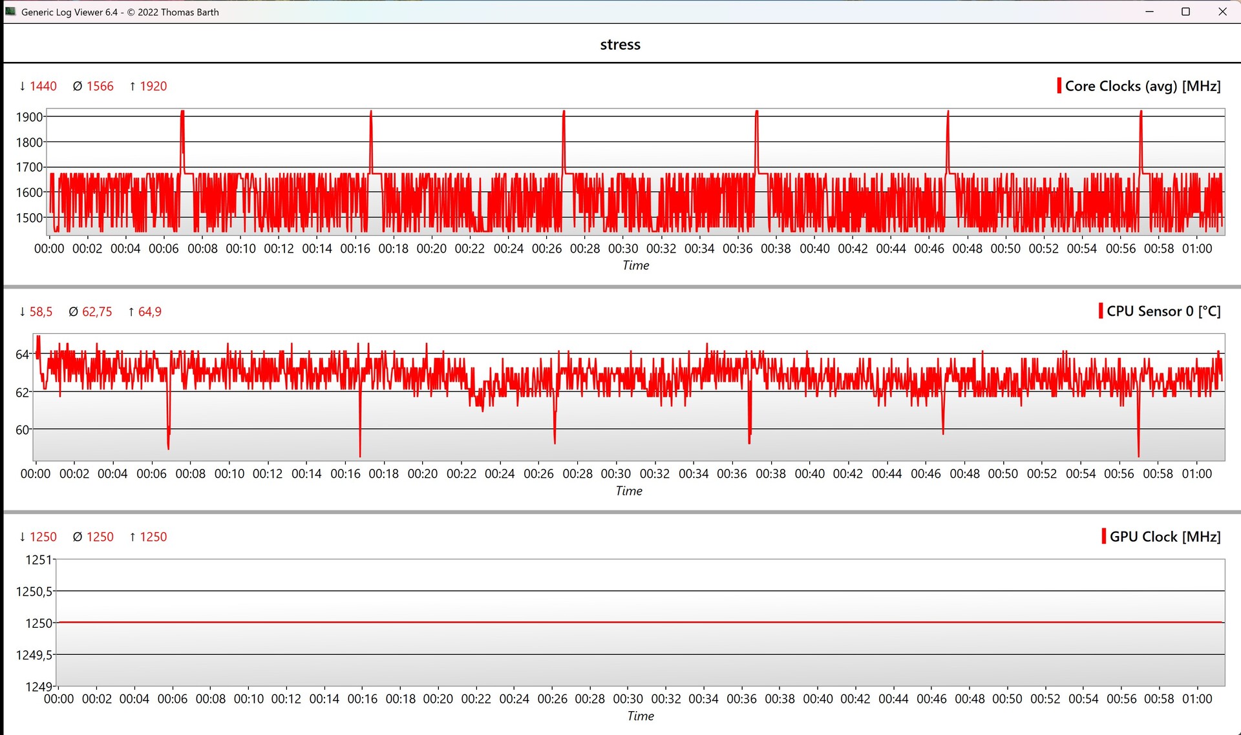
Task: Click the Time axis label under Core Clocks
Action: (635, 265)
